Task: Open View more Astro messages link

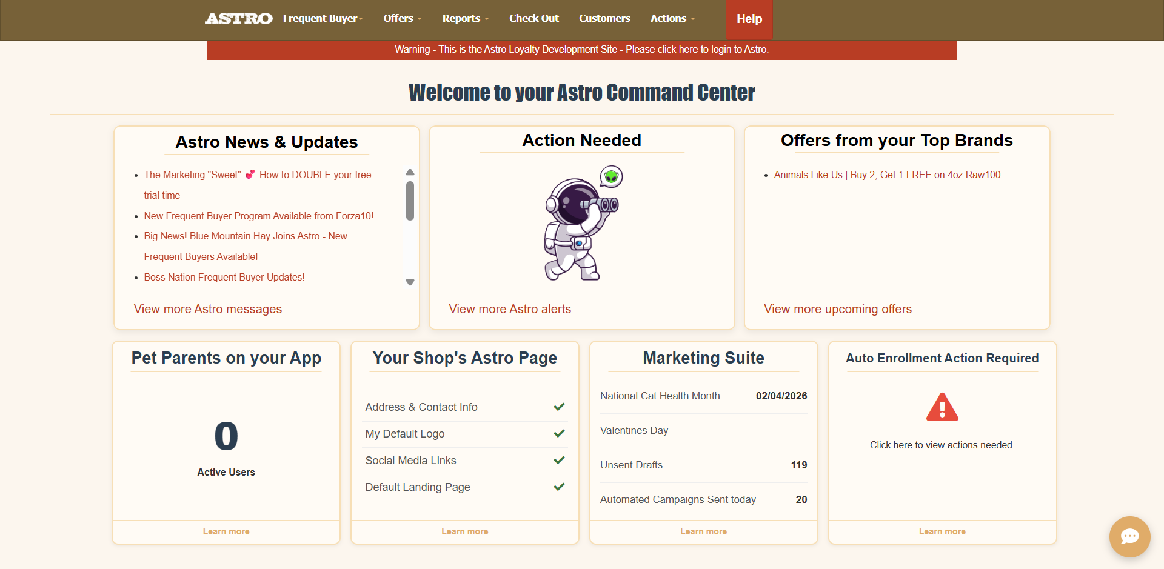Action: (207, 309)
